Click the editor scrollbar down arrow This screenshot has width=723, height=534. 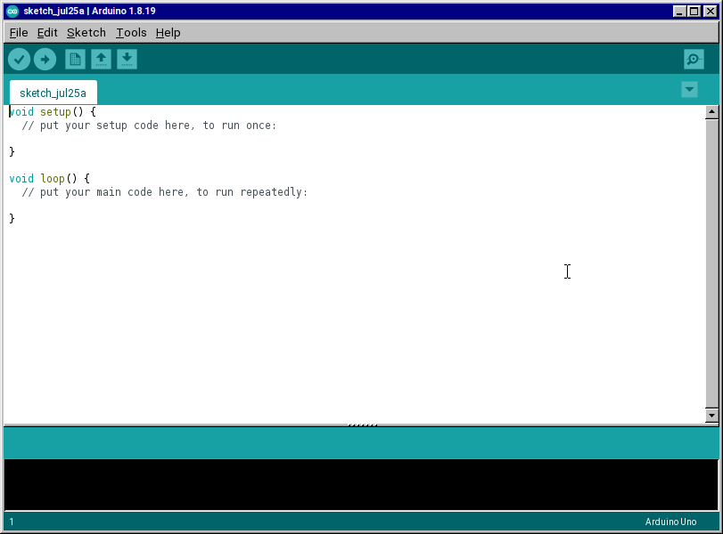[711, 416]
